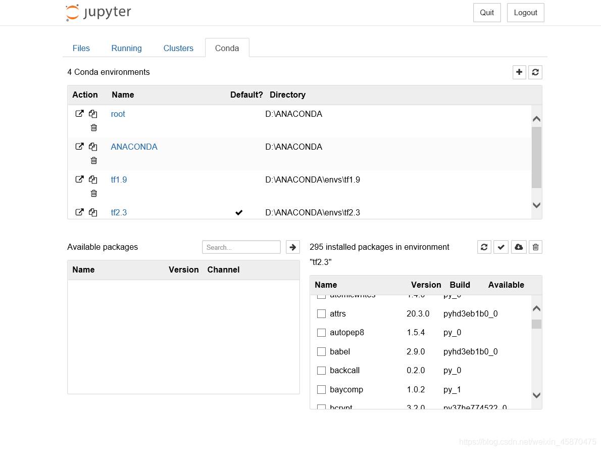Mark the baycomp package checkbox
The height and width of the screenshot is (451, 601).
[321, 390]
